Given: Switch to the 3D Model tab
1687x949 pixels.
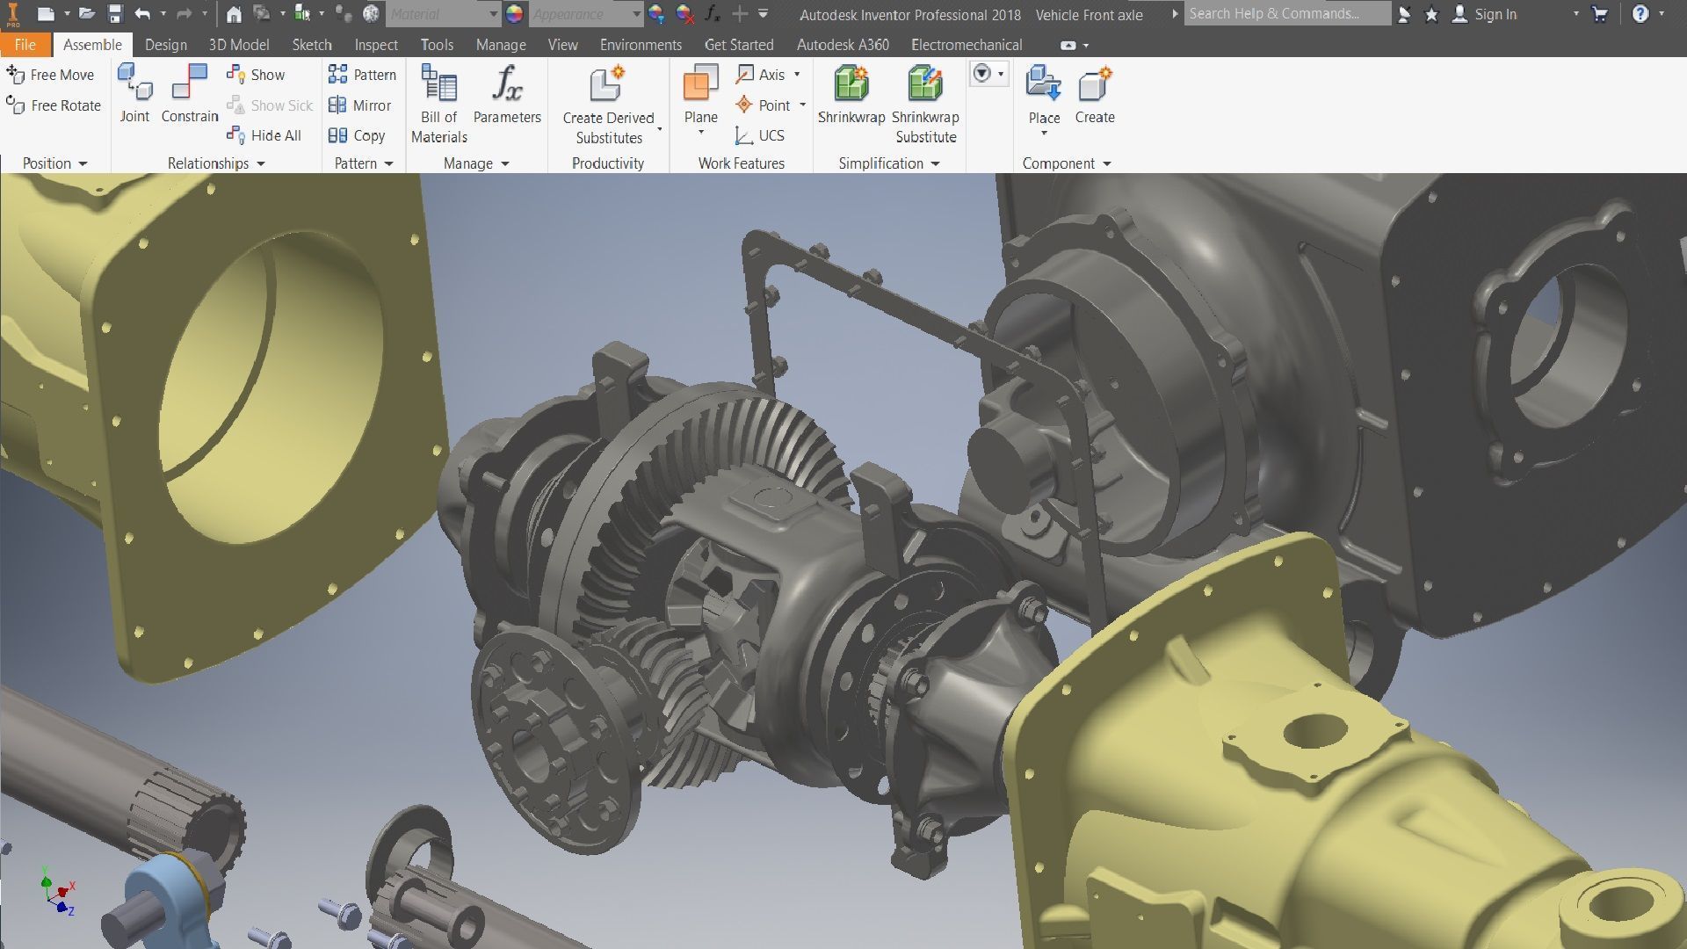Looking at the screenshot, I should pos(238,45).
